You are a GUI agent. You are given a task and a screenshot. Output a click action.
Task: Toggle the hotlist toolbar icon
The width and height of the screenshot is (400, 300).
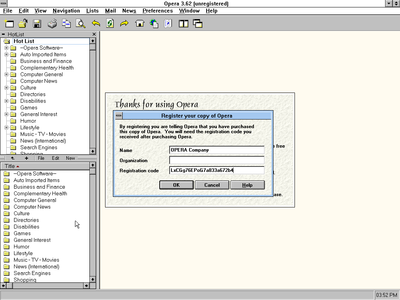coord(168,23)
